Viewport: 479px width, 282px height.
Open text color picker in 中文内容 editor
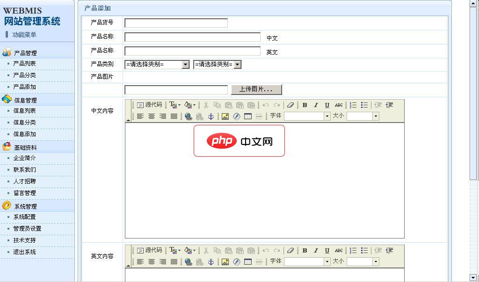pos(175,105)
